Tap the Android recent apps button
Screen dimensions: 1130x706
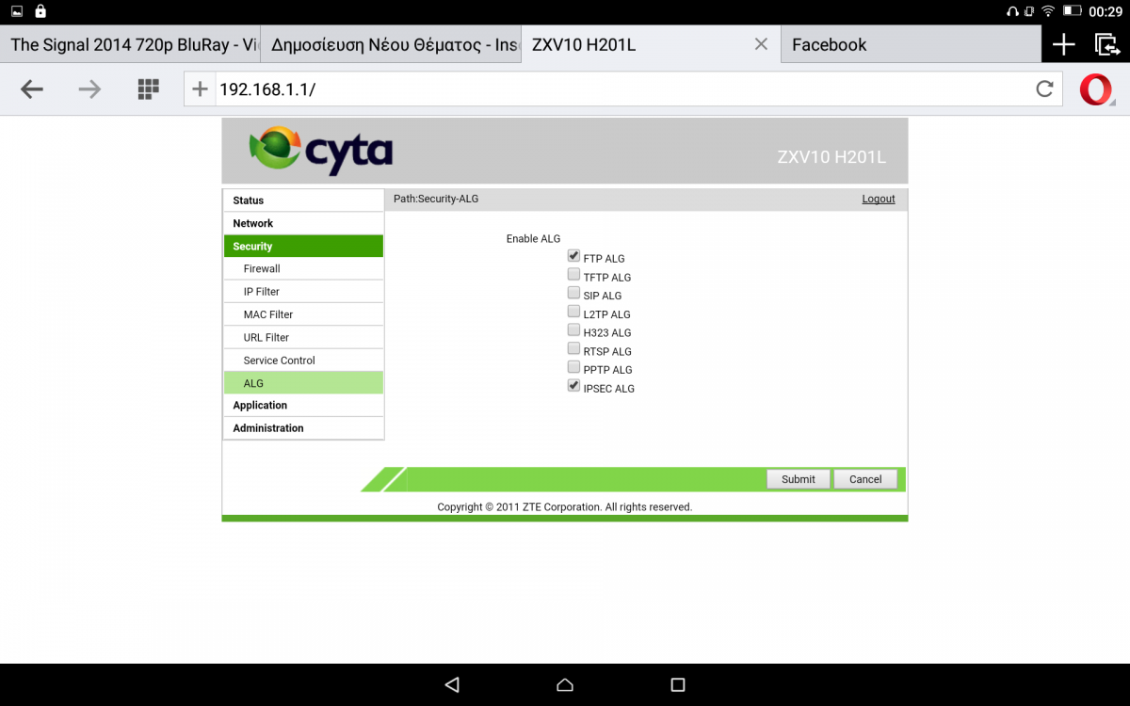pos(678,684)
